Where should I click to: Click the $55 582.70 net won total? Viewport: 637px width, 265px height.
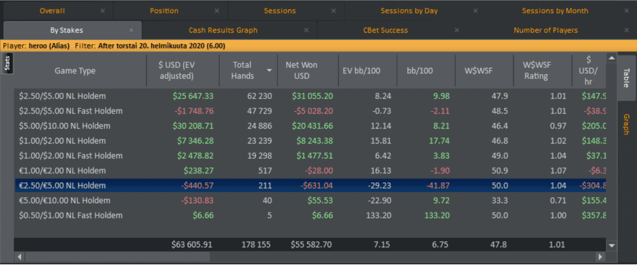tap(311, 245)
